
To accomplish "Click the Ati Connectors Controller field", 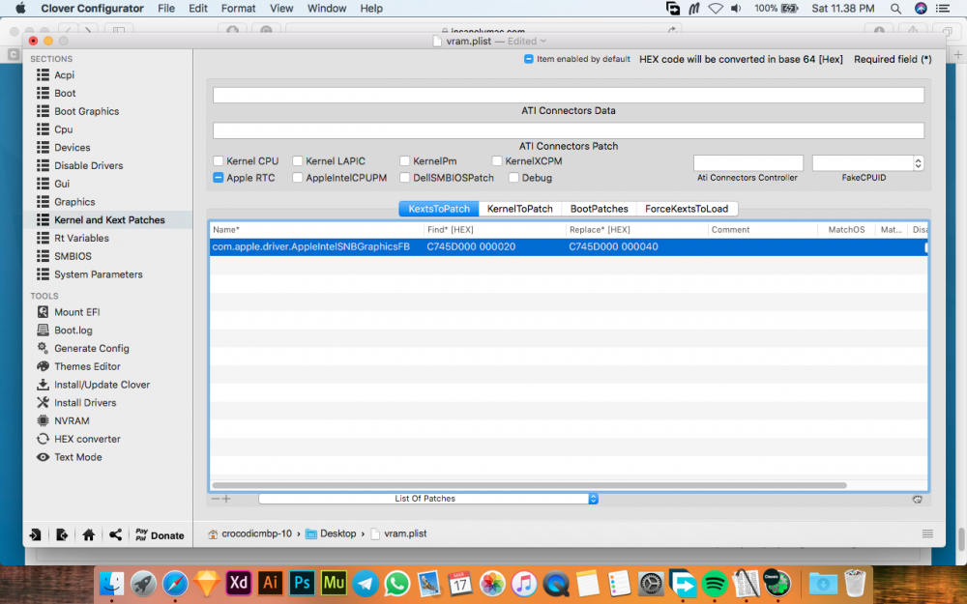I will [x=748, y=163].
